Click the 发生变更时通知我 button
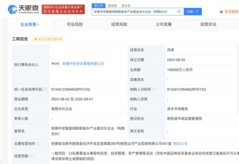 point(48,39)
